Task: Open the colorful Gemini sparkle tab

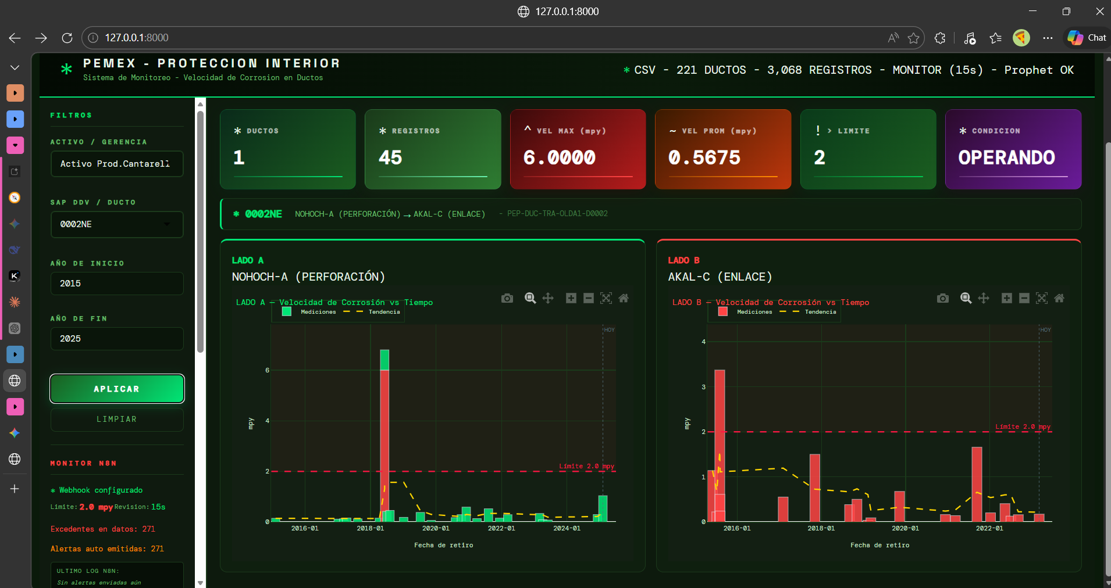Action: tap(15, 433)
